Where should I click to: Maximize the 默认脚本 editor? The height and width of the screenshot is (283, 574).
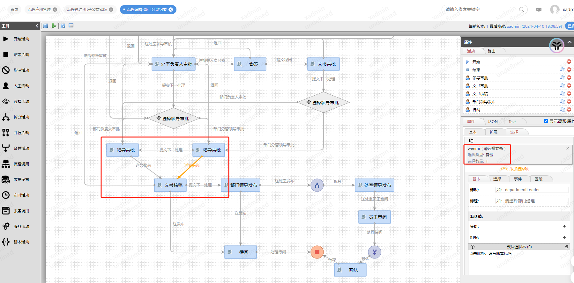567,247
